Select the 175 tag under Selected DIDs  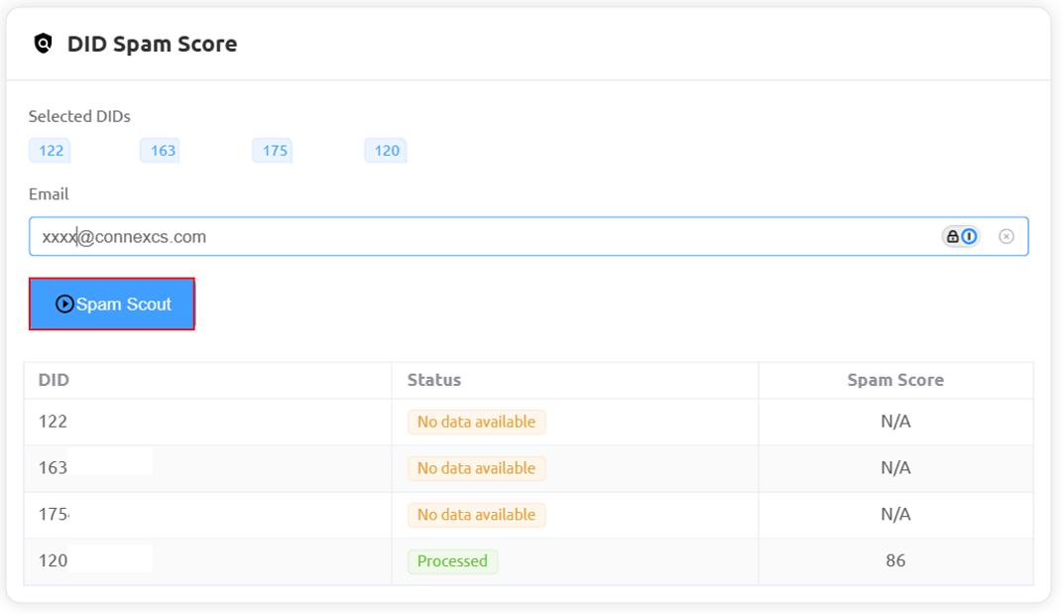click(x=274, y=150)
